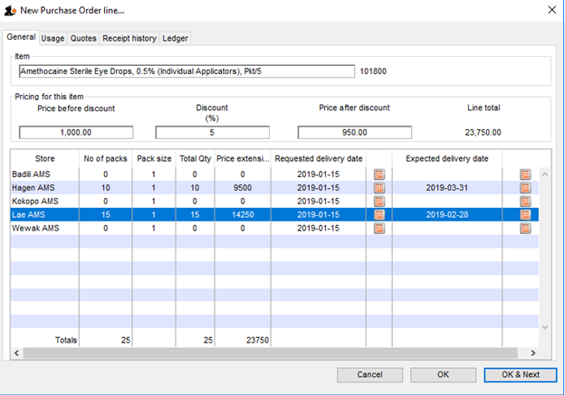Open calendar for Lae AMS expected delivery date
Viewport: 565px width, 395px height.
tap(525, 215)
